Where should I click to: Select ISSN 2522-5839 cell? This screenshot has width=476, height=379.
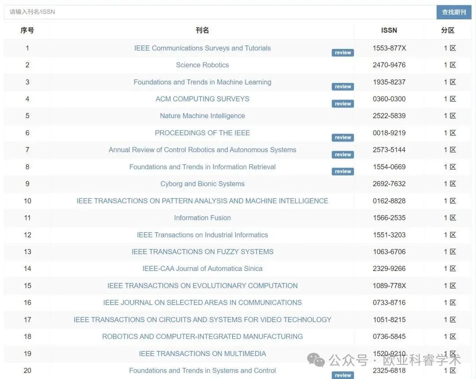tap(389, 115)
